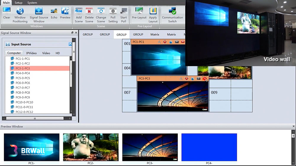Open Pre-Layout tool
This screenshot has width=296, height=166.
(x=139, y=13)
